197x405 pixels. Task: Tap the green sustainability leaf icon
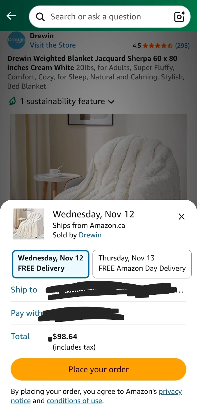pyautogui.click(x=12, y=101)
